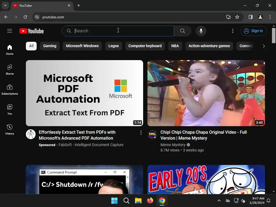Go to Home in sidebar

click(x=10, y=50)
